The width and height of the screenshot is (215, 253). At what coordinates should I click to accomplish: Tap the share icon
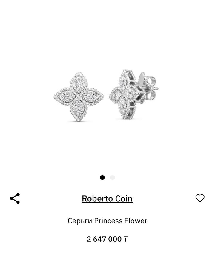pos(15,198)
